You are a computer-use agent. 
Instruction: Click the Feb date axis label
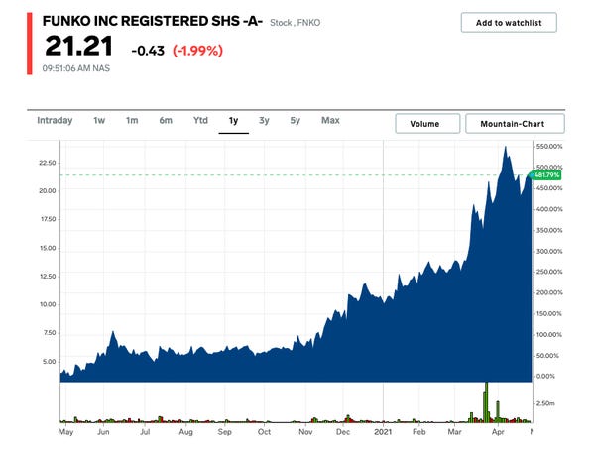point(418,432)
